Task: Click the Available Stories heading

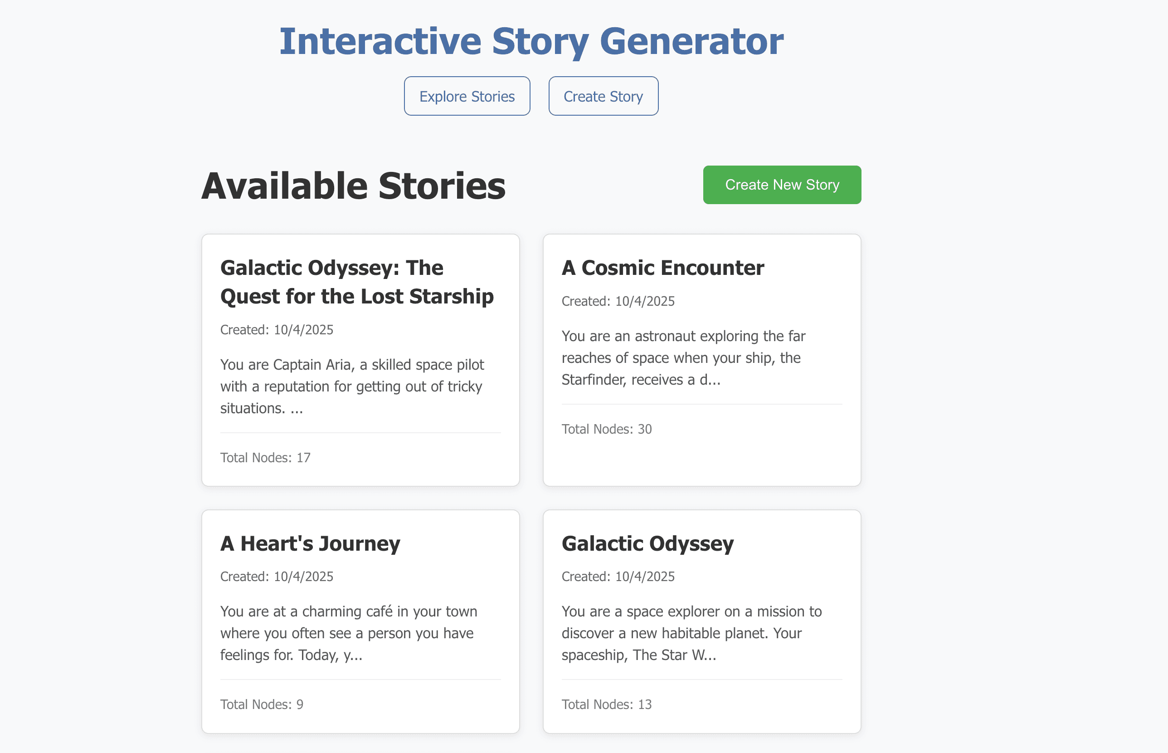Action: tap(353, 186)
